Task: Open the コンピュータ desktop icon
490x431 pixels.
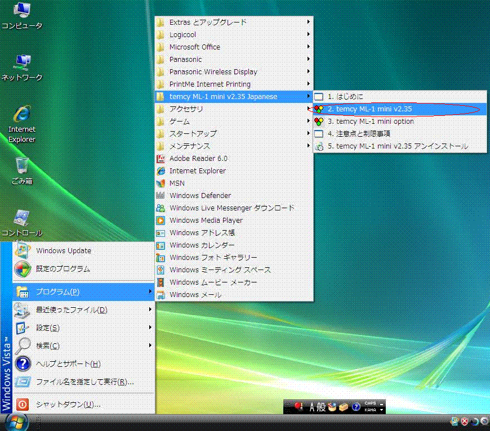Action: coord(22,16)
